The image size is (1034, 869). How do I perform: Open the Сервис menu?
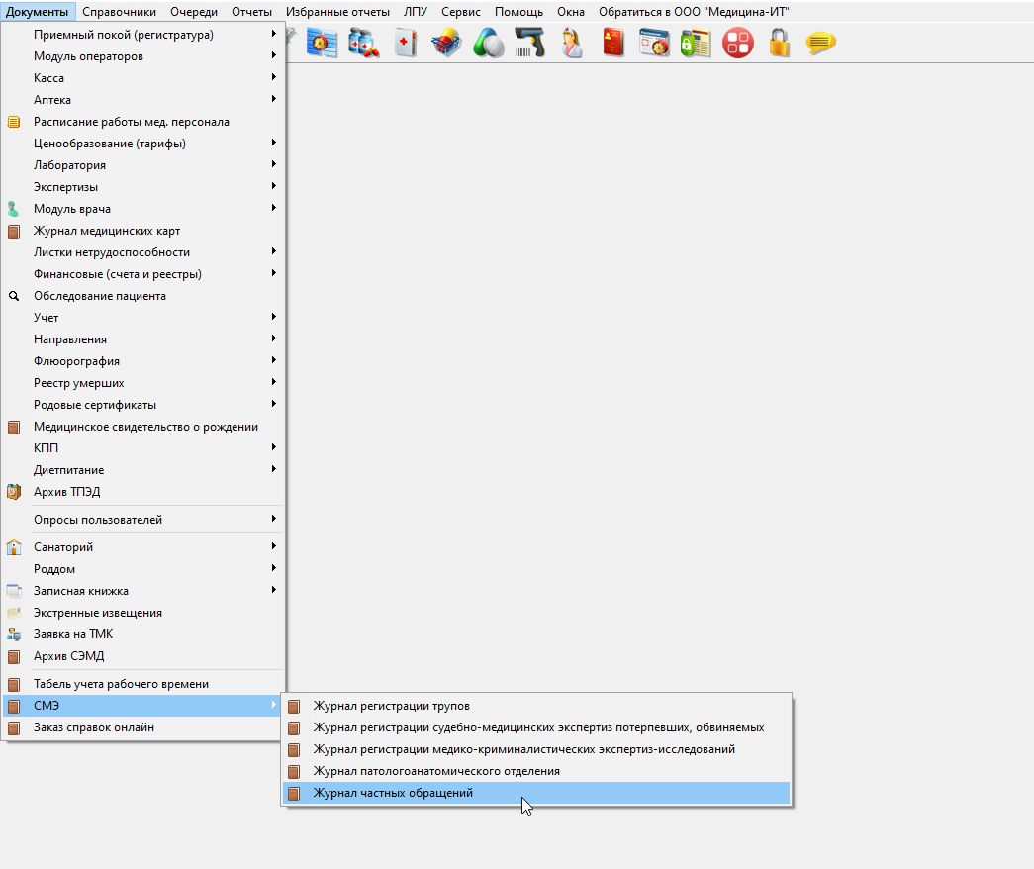pyautogui.click(x=461, y=12)
